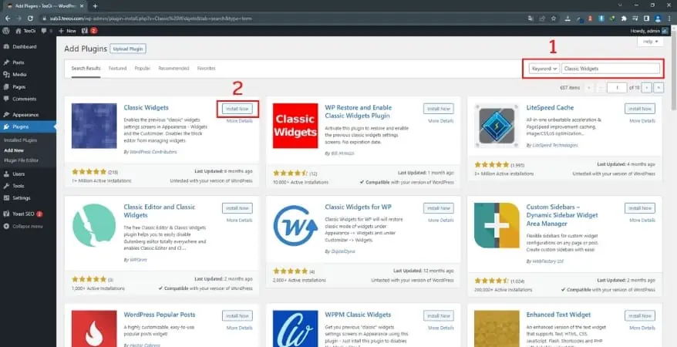Go to Installed Plugins submenu

(x=21, y=140)
